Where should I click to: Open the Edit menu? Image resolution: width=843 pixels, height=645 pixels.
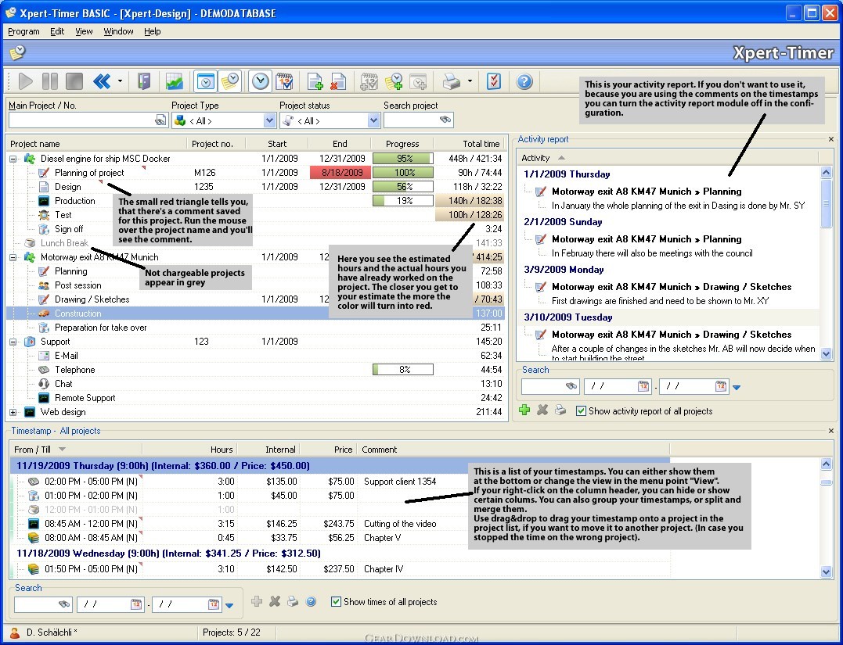click(57, 31)
